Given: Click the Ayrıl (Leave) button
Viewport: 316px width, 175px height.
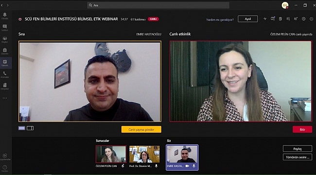Looking at the screenshot, I should click(247, 19).
